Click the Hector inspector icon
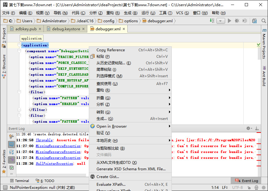The image size is (268, 191). point(256,188)
